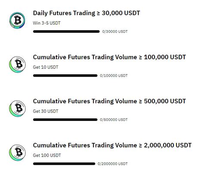Click the Daily Futures progress bar
The height and width of the screenshot is (176, 204).
point(66,31)
